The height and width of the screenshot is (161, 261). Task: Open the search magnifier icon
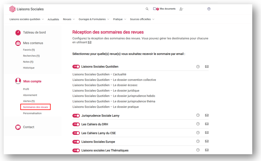pyautogui.click(x=147, y=9)
